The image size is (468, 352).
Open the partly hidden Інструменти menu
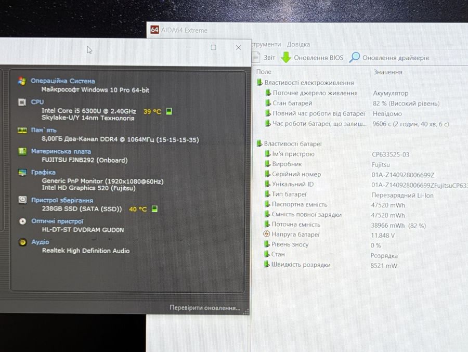click(266, 44)
